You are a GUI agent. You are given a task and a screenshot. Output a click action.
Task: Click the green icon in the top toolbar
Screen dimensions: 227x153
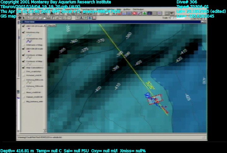(144, 13)
